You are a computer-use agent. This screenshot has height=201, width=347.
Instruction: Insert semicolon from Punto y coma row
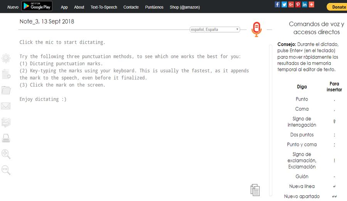334,145
